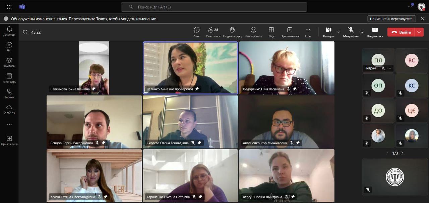Click the name Федоренко Ніна Василівна
This screenshot has width=429, height=203.
(263, 89)
